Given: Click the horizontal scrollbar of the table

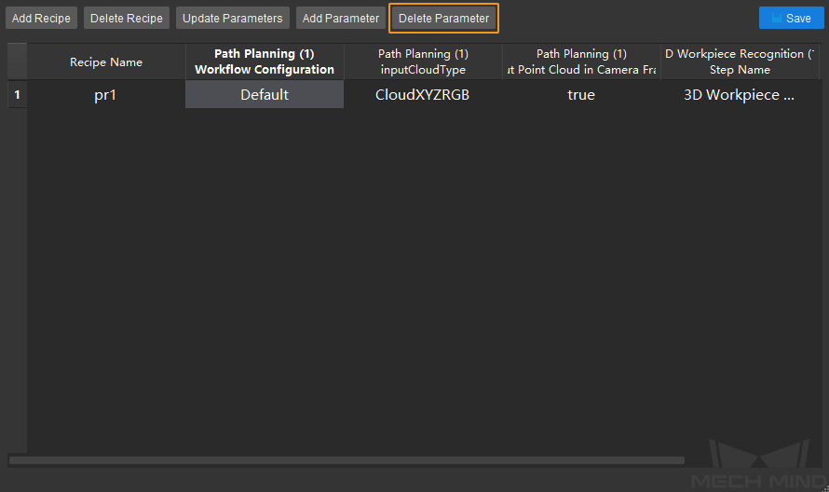Looking at the screenshot, I should point(347,460).
